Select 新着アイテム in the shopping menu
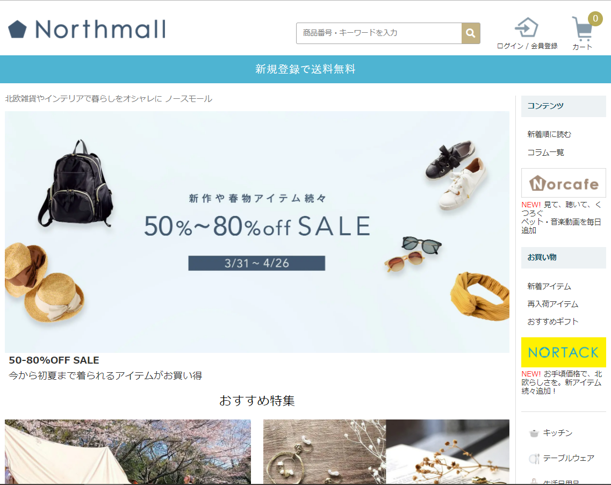 (x=549, y=286)
